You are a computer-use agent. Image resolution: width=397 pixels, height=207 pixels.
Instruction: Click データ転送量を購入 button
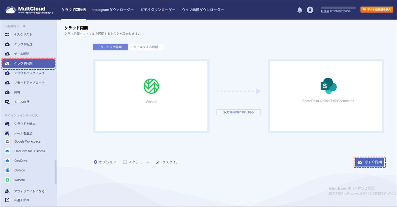coord(377,10)
